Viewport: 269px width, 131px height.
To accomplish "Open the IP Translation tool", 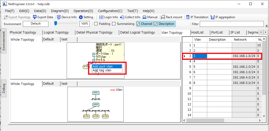I will pos(188,17).
